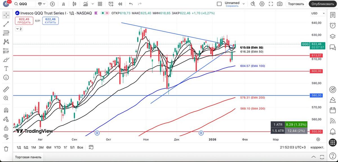
Task: Select the brush drawing tool
Action: pyautogui.click(x=6, y=60)
